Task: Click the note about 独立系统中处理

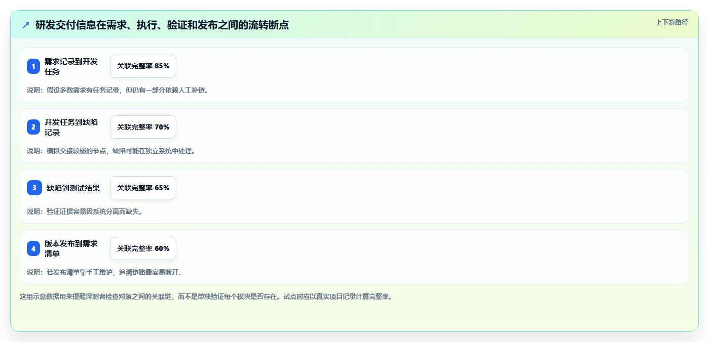Action: [111, 151]
